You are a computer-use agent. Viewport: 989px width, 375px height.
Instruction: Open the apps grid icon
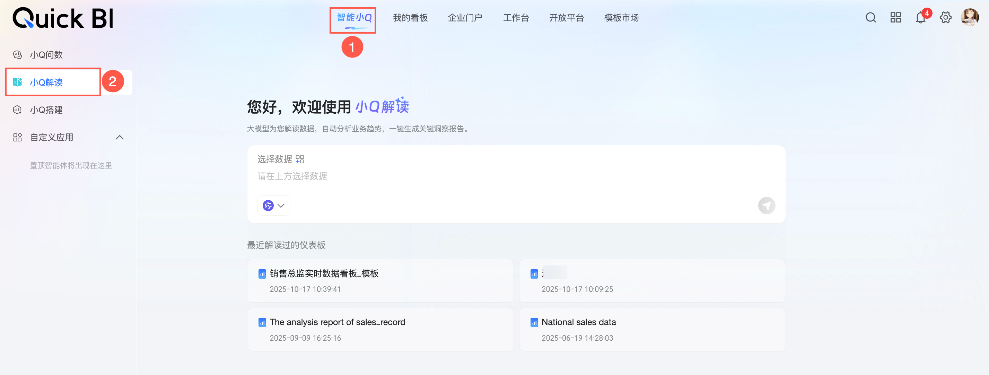click(x=895, y=18)
